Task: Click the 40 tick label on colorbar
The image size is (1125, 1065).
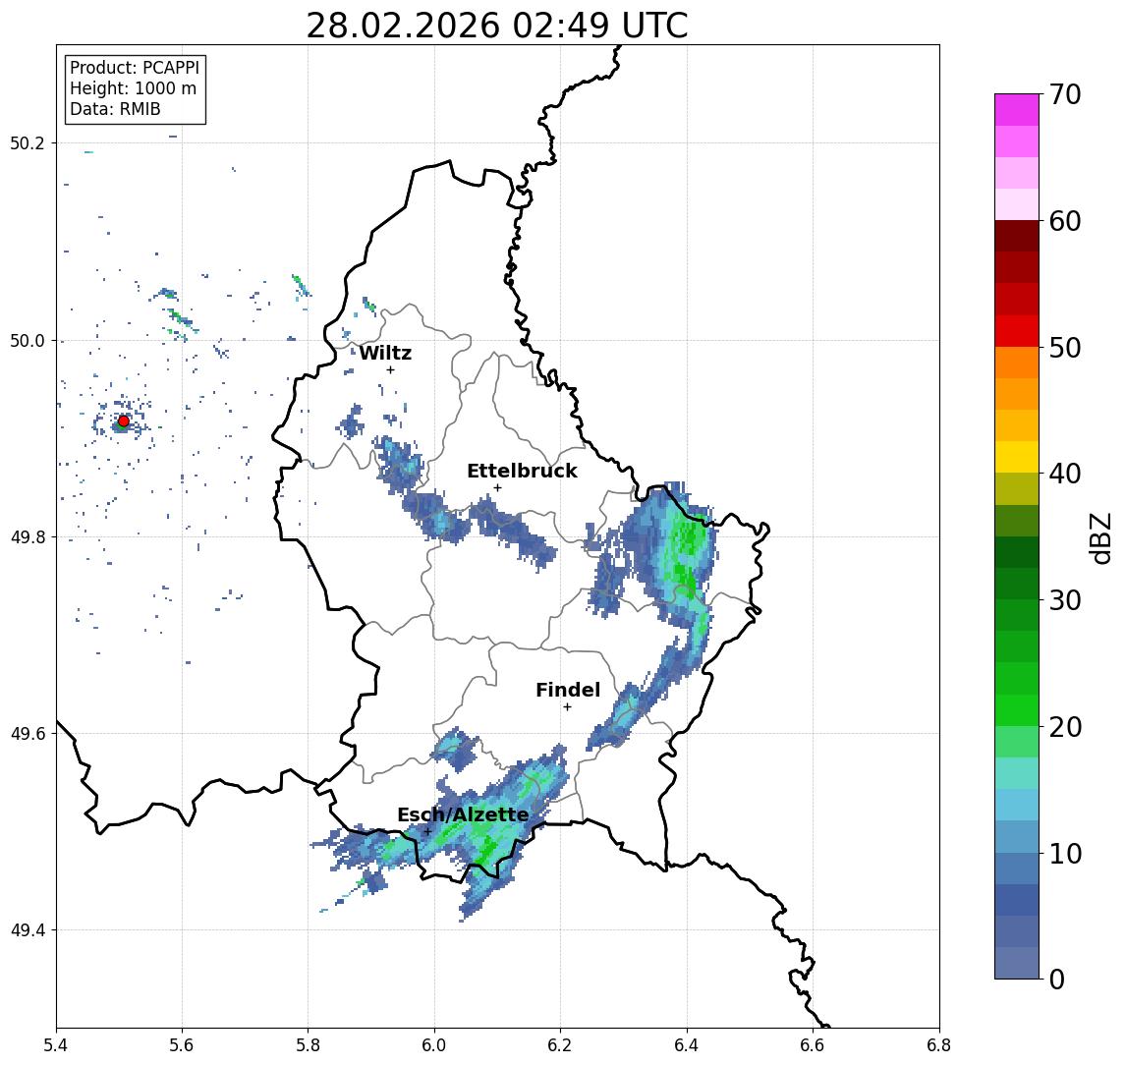Action: coord(1065,474)
